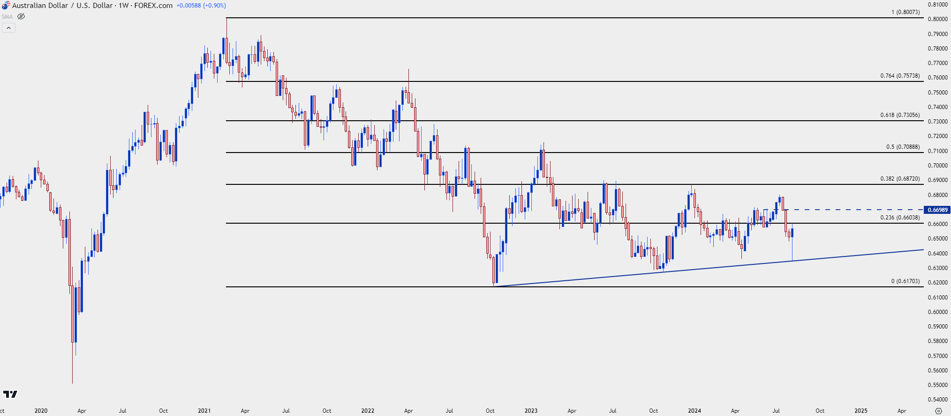Click the 0.78000 price axis label
951x416 pixels.
937,49
